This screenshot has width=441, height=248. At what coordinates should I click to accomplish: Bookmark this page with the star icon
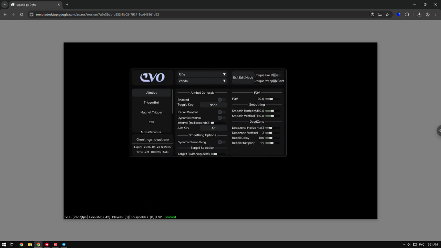(387, 14)
